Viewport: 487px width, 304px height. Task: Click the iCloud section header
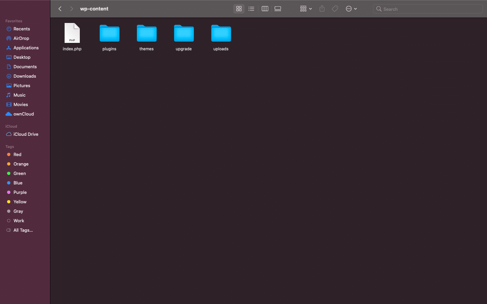[x=11, y=126]
